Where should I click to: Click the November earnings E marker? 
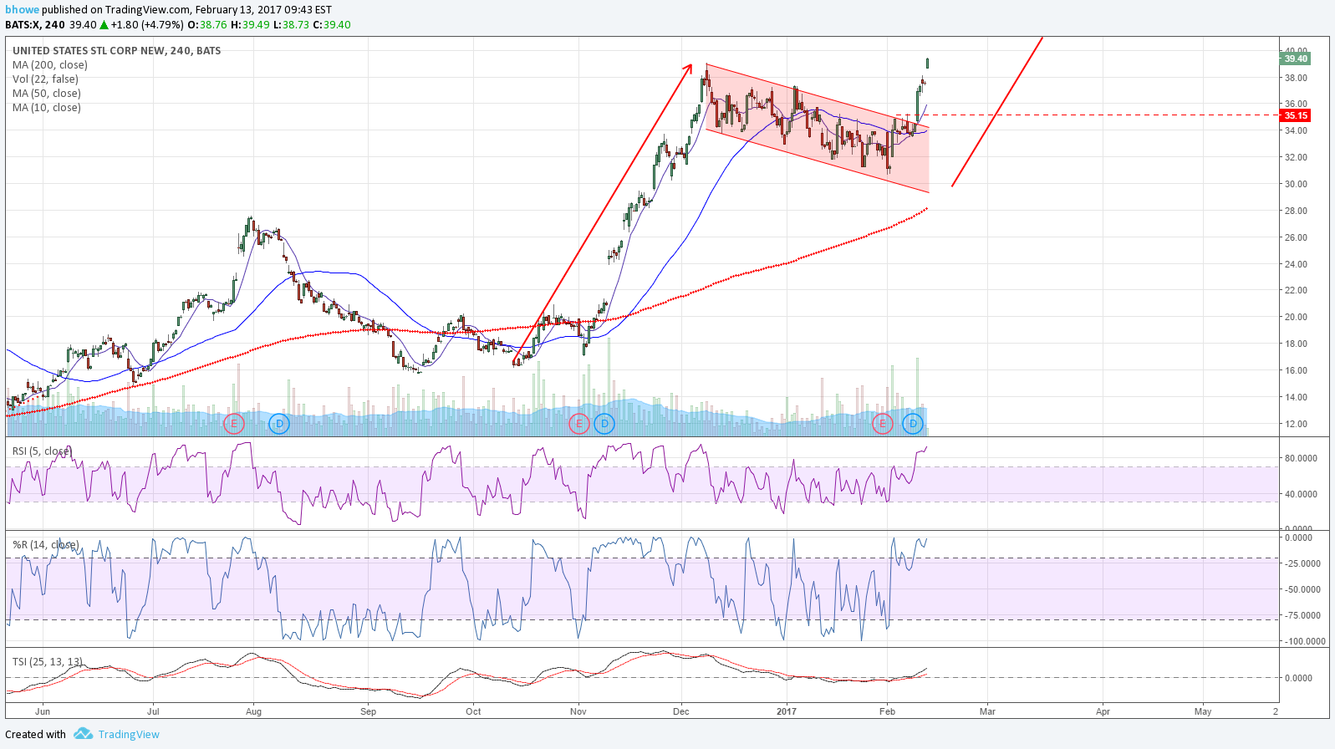point(578,424)
